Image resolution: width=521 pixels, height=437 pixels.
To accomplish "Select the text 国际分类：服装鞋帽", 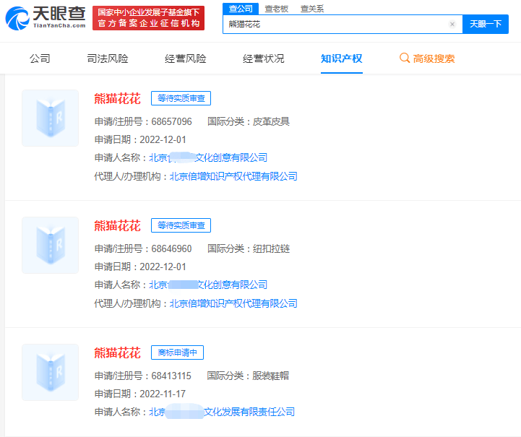I will (x=248, y=376).
